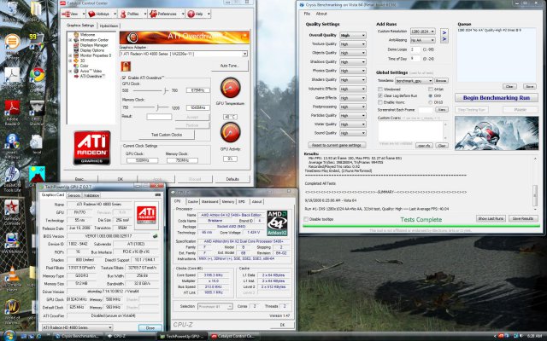Select the DX10 radio button

[431, 102]
